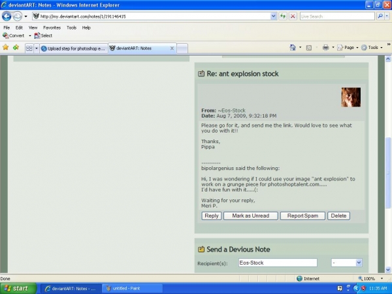Open the Tools menu in menu bar

71,27
